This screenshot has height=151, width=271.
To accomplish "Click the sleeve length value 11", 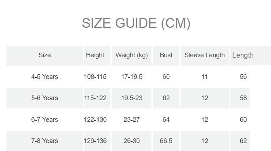I will tap(205, 77).
